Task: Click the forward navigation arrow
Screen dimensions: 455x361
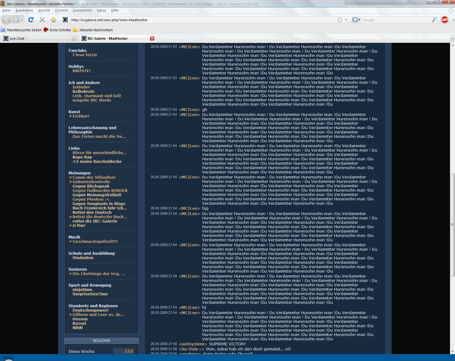Action: (16, 20)
